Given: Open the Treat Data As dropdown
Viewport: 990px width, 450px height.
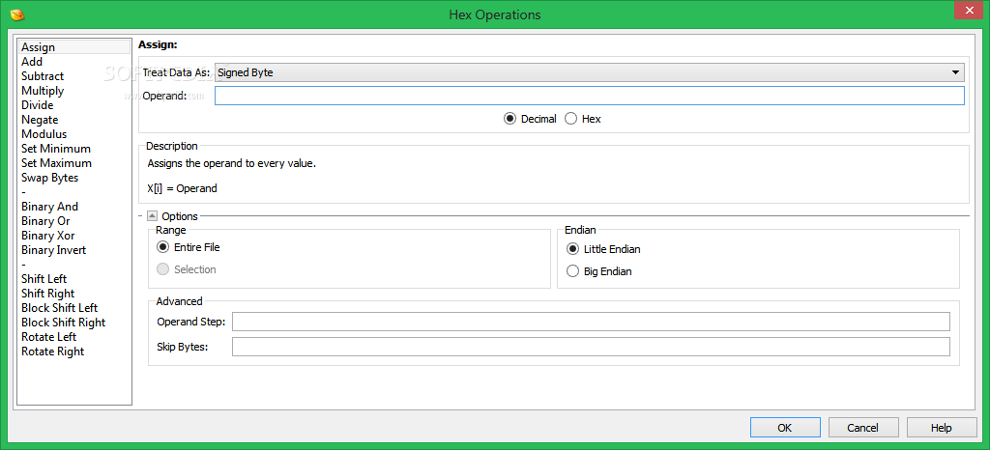Looking at the screenshot, I should click(x=590, y=72).
